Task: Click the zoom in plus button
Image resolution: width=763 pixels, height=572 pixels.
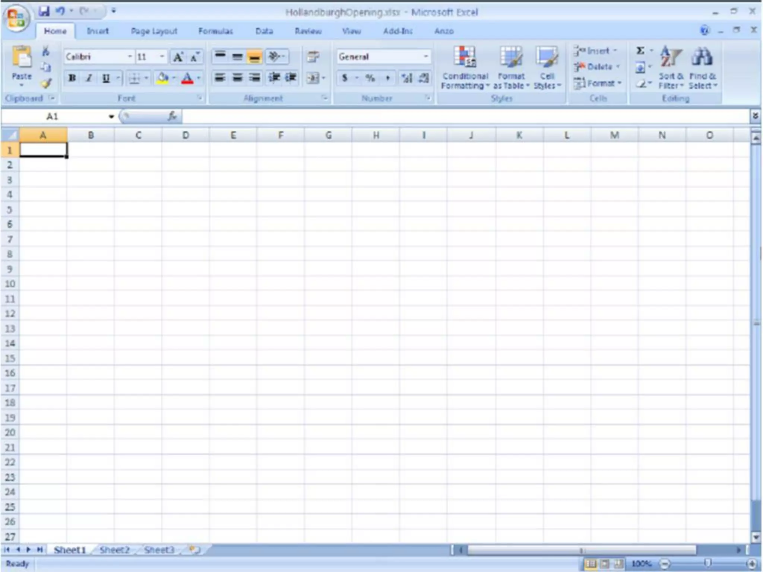Action: (751, 563)
